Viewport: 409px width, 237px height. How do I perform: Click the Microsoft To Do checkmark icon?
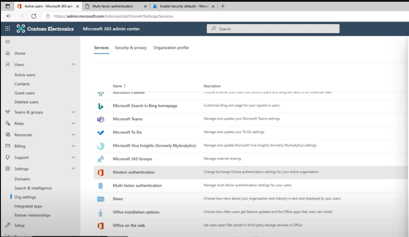pos(100,133)
